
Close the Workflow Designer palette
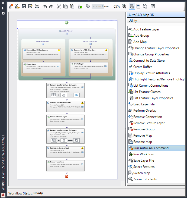coord(3,3)
